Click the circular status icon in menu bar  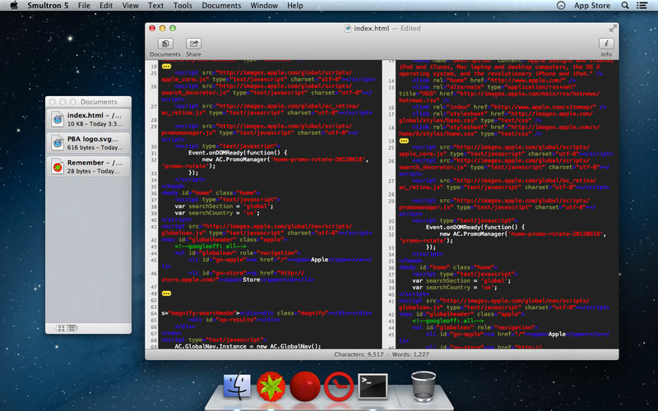tap(561, 6)
